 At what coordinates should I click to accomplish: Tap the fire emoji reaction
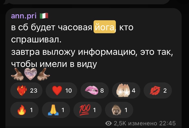24,110
